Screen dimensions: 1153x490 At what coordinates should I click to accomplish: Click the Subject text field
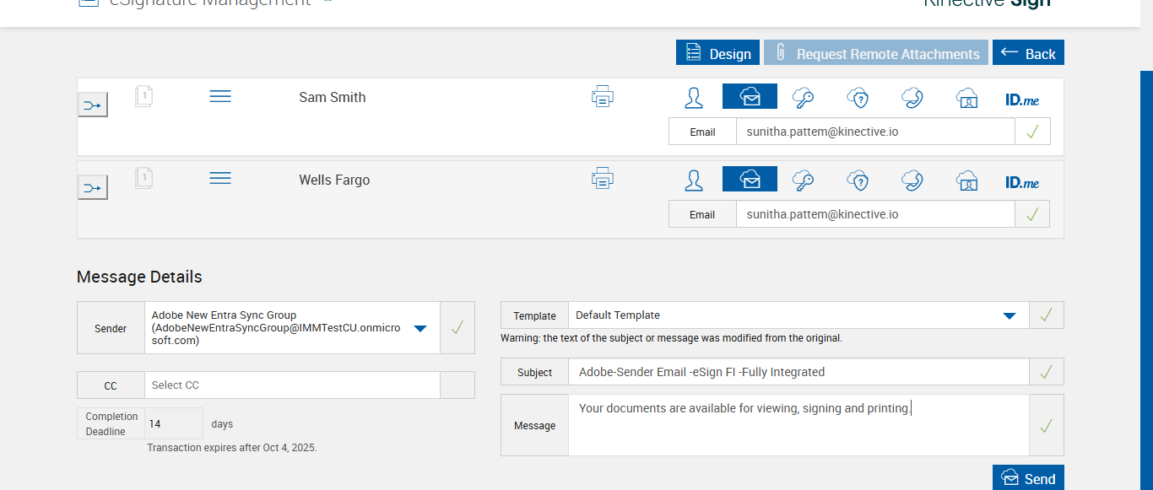point(798,372)
